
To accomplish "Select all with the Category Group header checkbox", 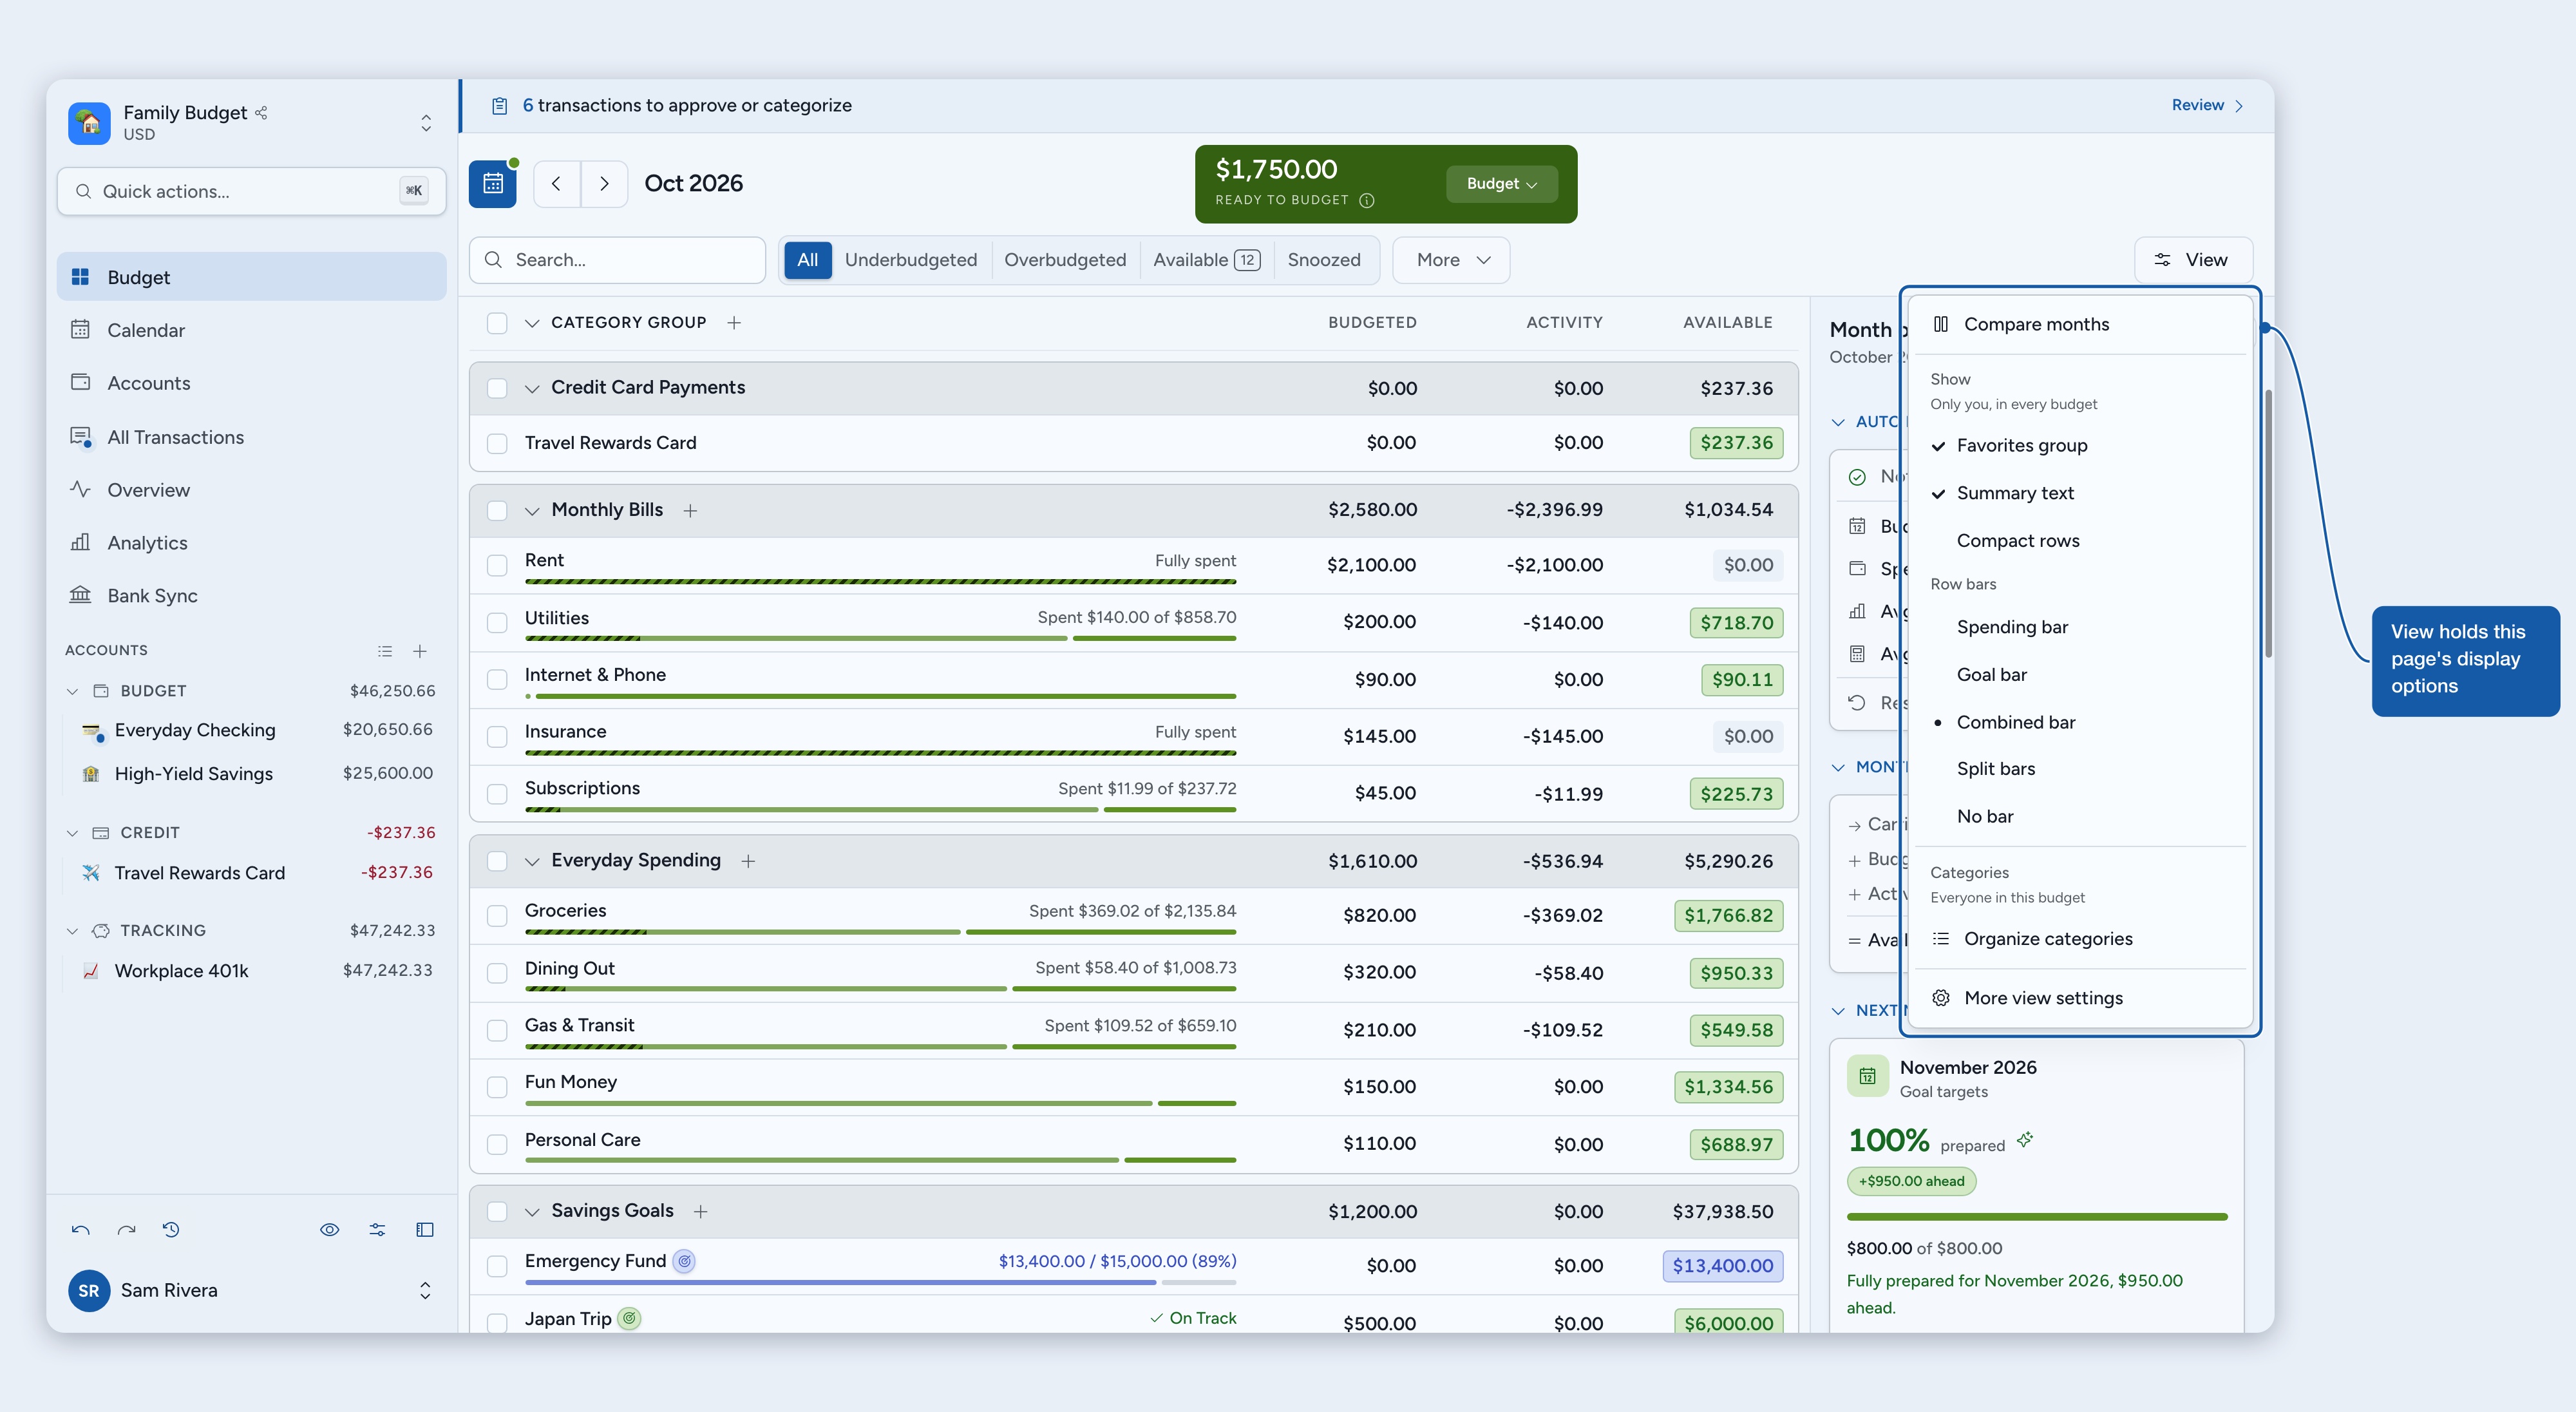I will [497, 323].
